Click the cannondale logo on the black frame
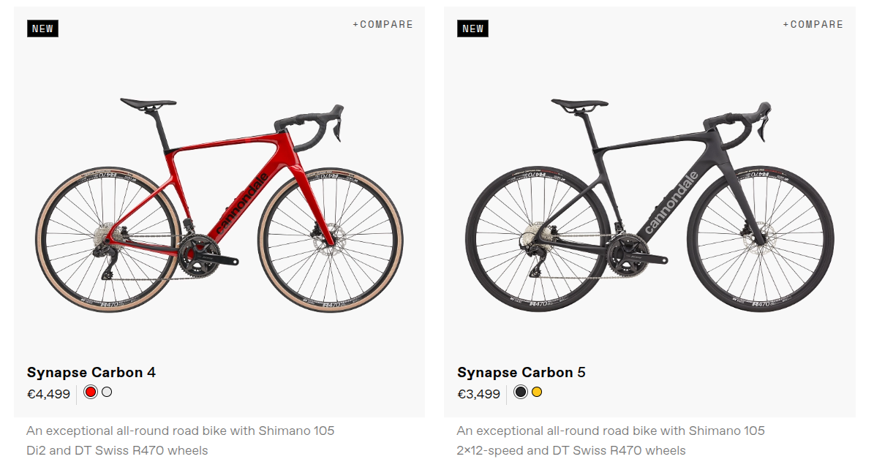This screenshot has height=470, width=874. coord(671,202)
